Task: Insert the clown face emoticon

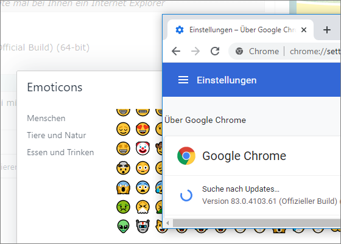Action: (142, 148)
